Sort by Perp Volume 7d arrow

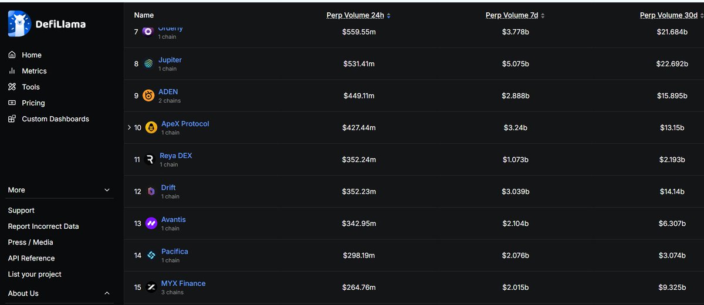(x=543, y=16)
